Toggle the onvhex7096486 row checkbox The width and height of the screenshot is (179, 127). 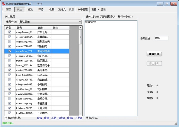tap(10, 46)
